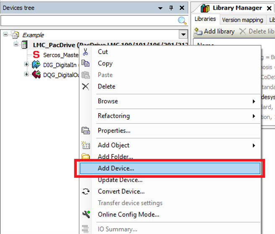Screen dimensions: 275x234
Task: Type in the Devices tree search field
Action: 88,21
